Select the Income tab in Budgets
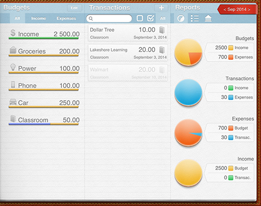Screen dimensions: 261x206 (39, 18)
